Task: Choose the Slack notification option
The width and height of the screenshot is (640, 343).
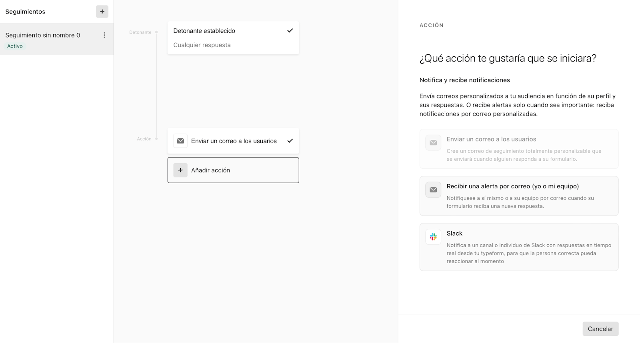Action: (x=519, y=247)
